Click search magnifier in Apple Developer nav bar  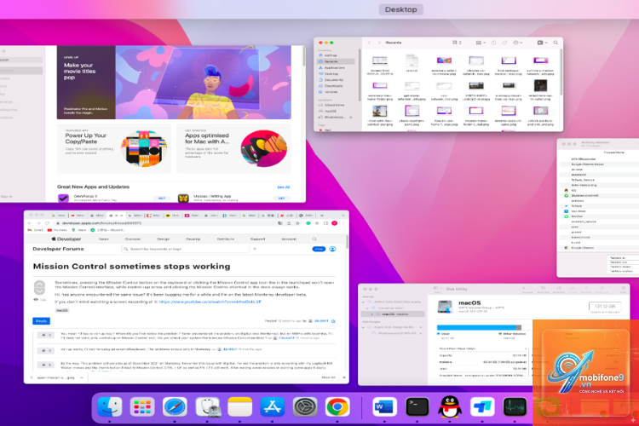pyautogui.click(x=314, y=239)
